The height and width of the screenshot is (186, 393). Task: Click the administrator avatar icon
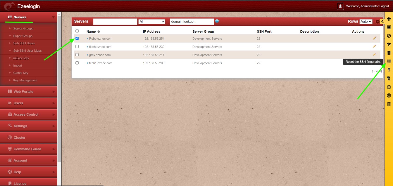tap(340, 6)
